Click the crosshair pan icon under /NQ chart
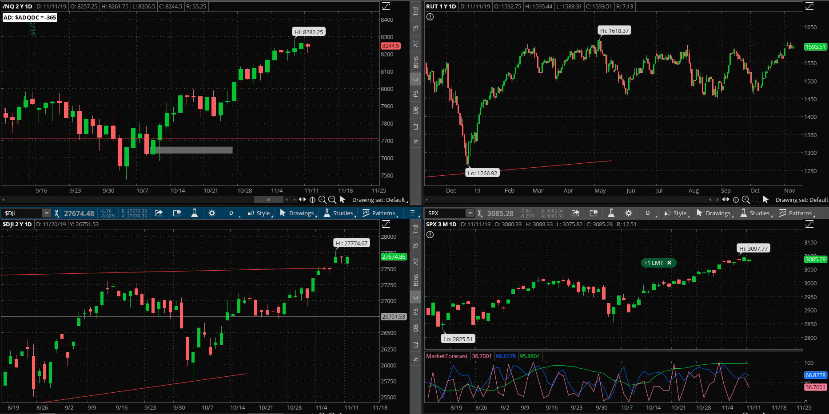 pyautogui.click(x=312, y=200)
